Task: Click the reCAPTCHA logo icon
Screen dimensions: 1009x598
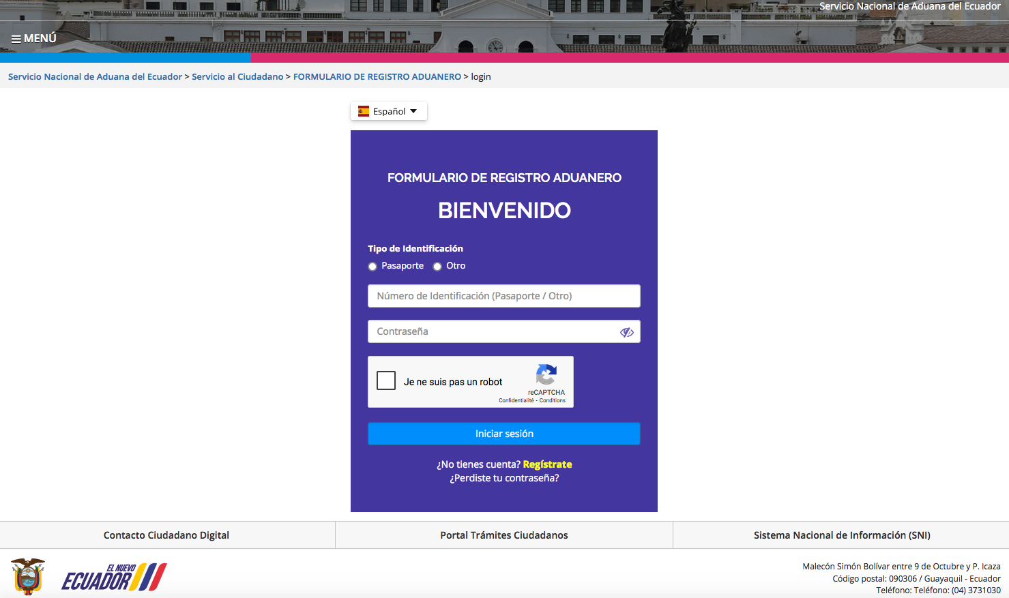Action: (x=546, y=374)
